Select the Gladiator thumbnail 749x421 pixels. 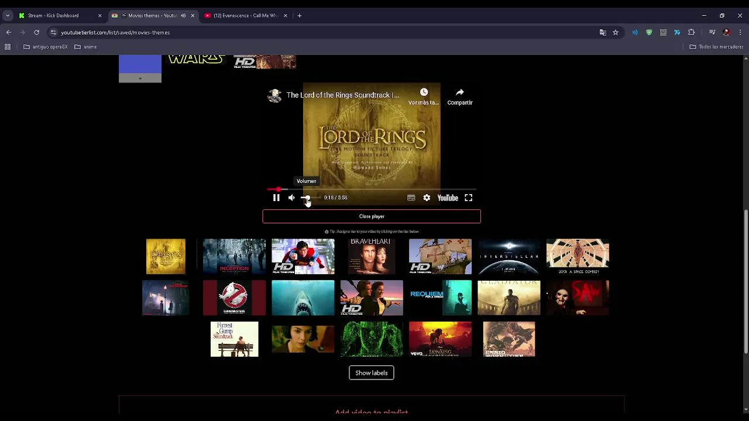pos(509,298)
